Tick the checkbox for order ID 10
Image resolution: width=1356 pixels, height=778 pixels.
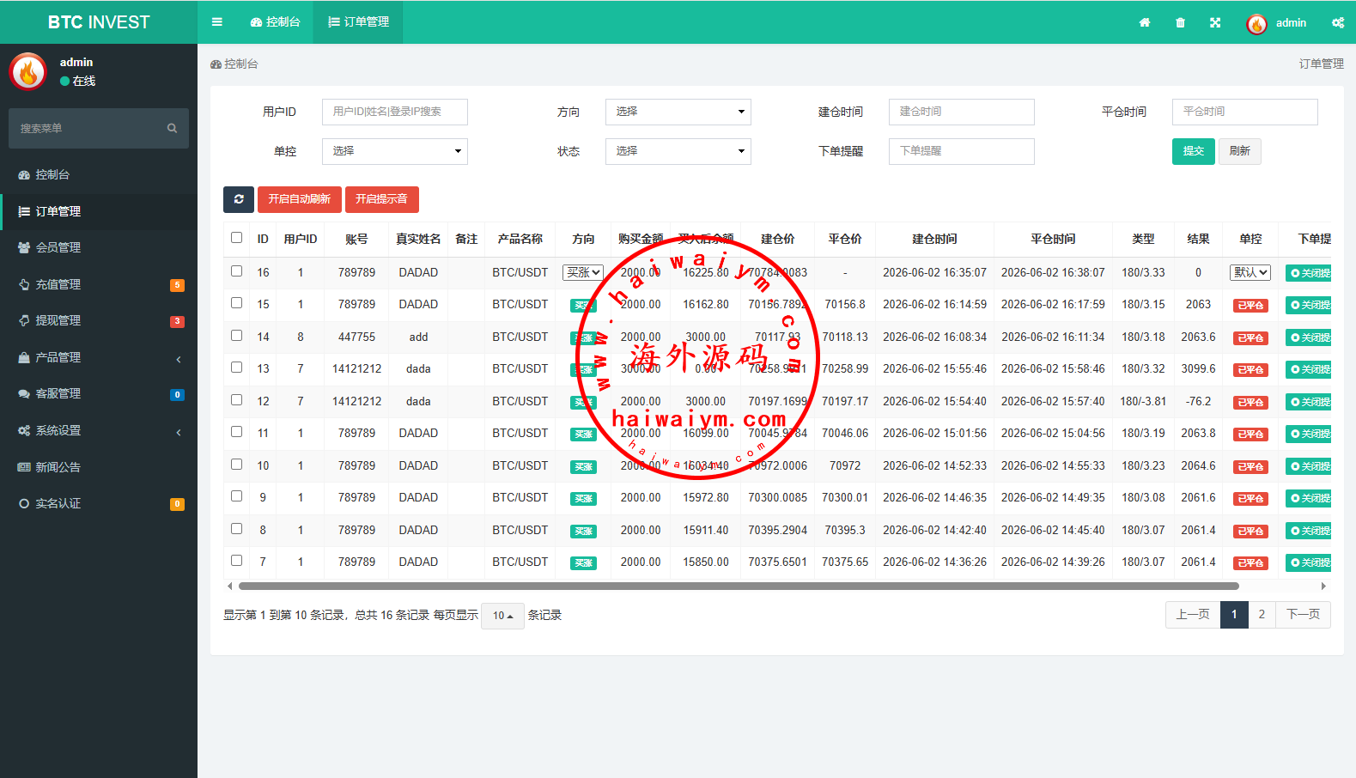[x=237, y=465]
